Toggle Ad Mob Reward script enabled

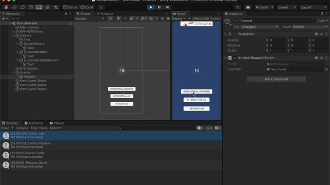235,58
